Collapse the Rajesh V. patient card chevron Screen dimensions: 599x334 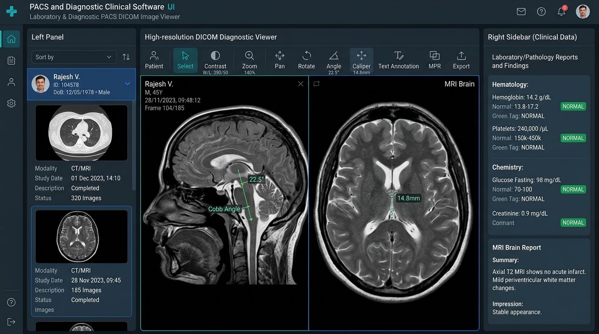pyautogui.click(x=128, y=83)
